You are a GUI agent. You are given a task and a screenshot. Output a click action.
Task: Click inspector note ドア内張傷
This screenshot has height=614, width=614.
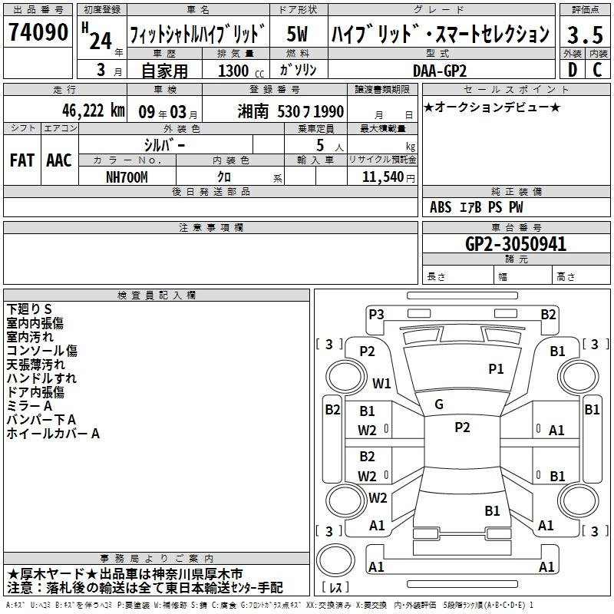[35, 392]
